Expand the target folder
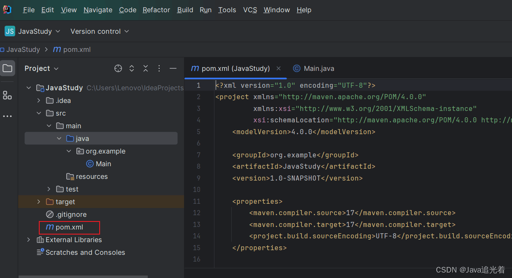The image size is (512, 278). coord(39,202)
